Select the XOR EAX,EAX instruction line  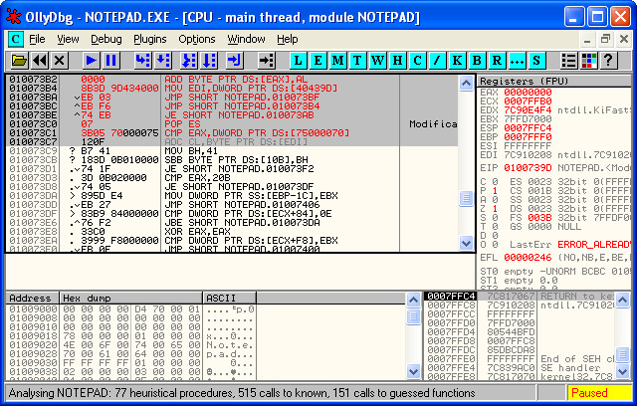point(232,232)
